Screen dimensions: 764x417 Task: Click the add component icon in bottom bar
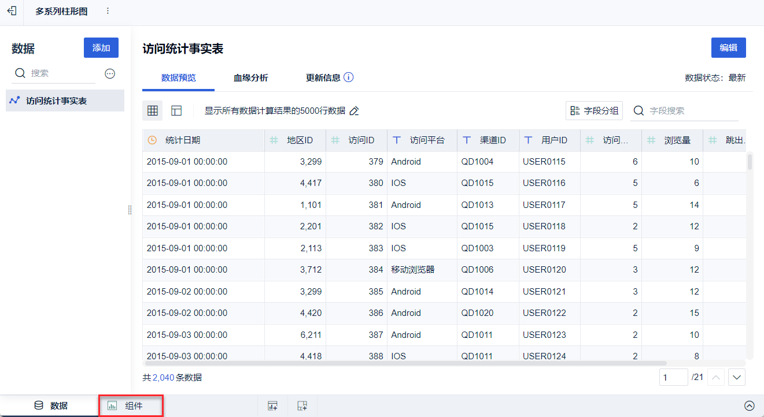point(273,406)
